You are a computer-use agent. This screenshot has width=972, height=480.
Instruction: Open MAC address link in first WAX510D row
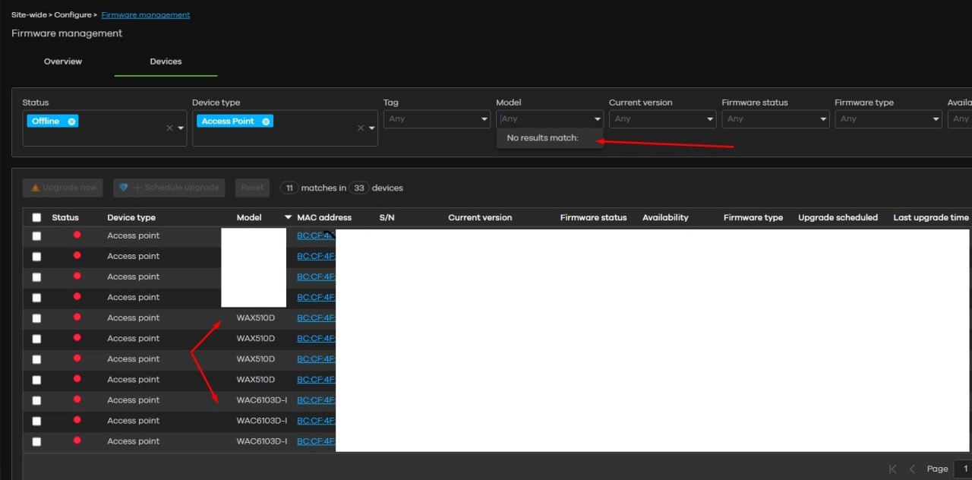[x=316, y=318]
